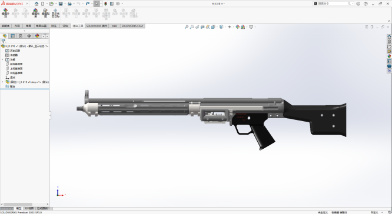Open dropdown arrow next to Save icon

pyautogui.click(x=65, y=4)
